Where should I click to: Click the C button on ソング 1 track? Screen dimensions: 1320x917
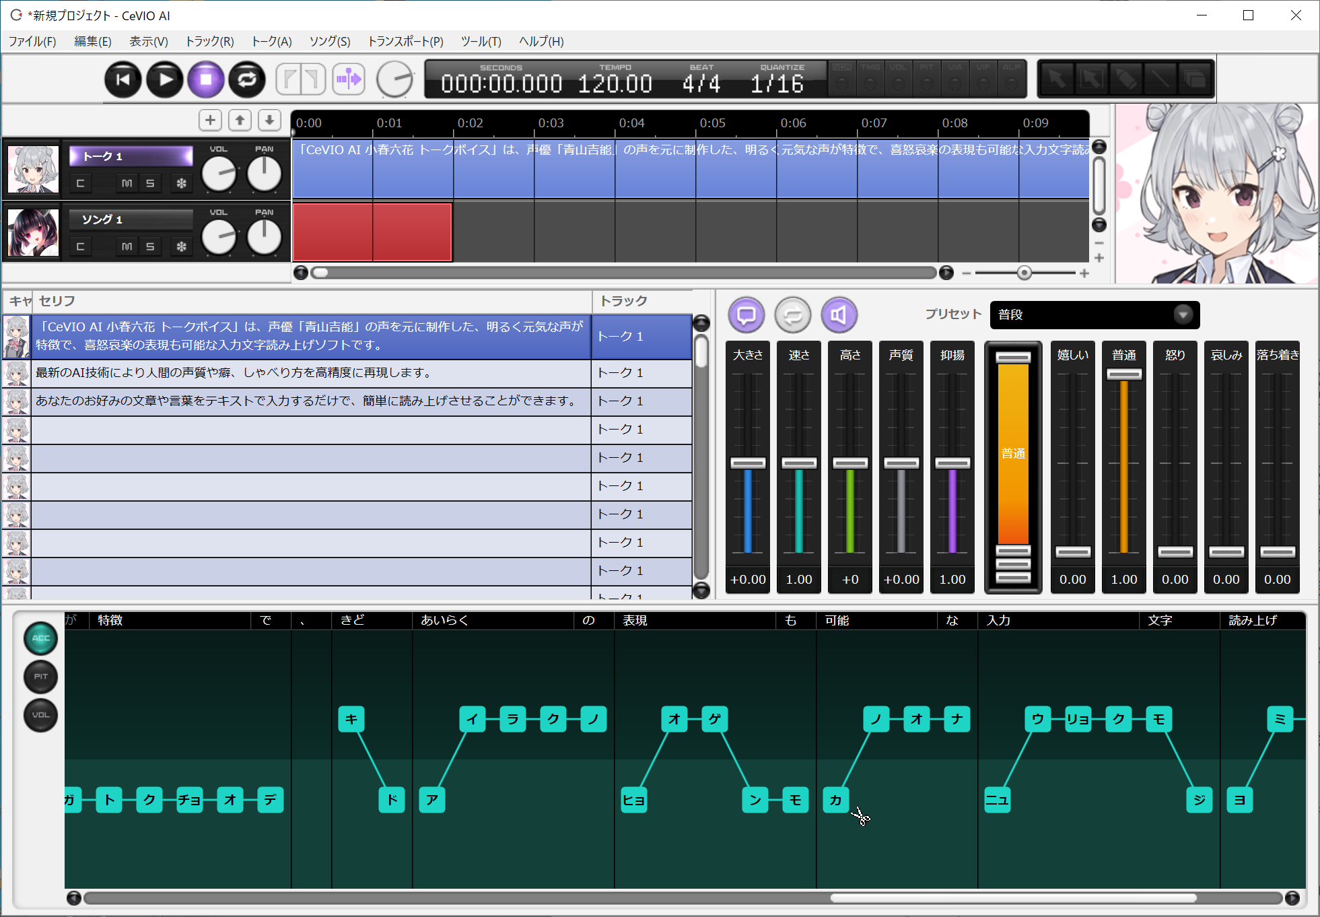(x=80, y=246)
